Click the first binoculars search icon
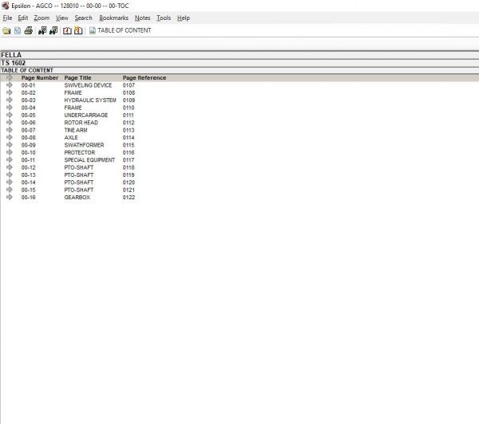This screenshot has width=479, height=424. pos(42,30)
